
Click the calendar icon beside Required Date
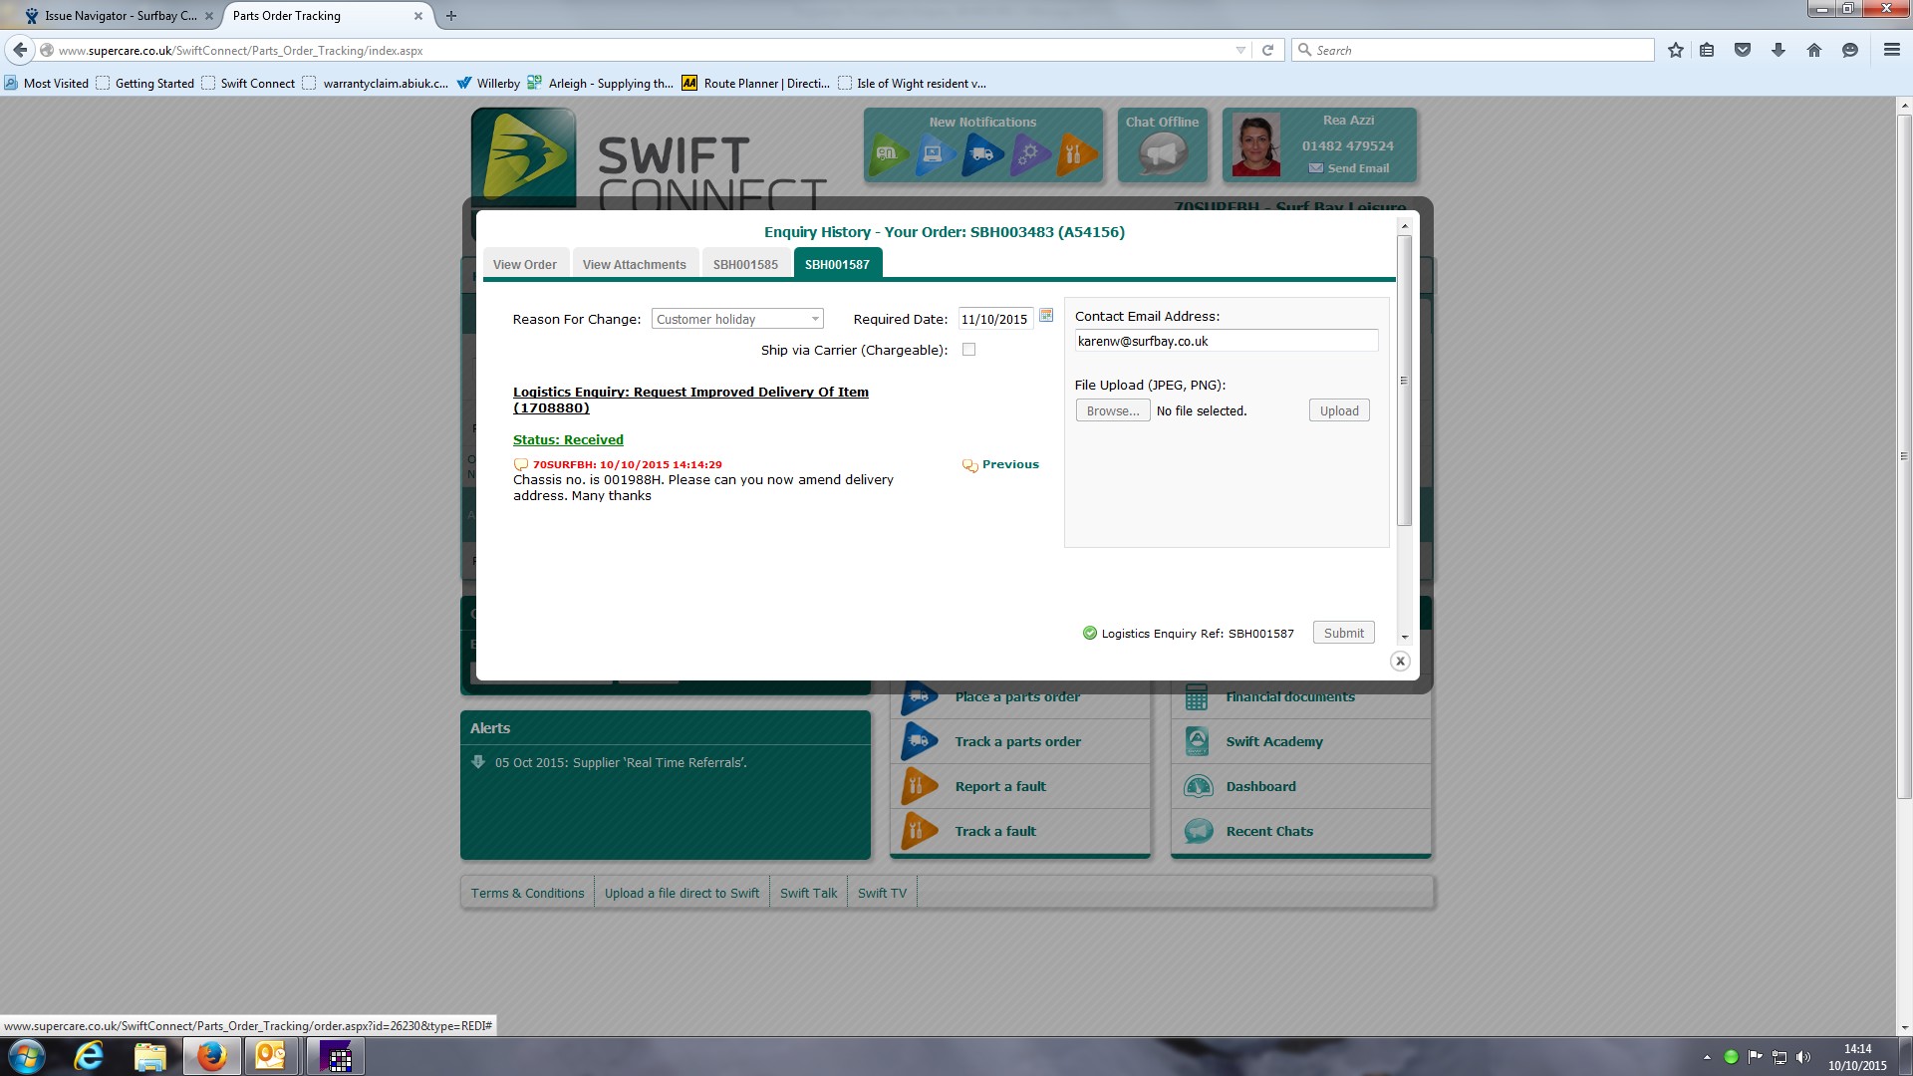click(x=1046, y=316)
